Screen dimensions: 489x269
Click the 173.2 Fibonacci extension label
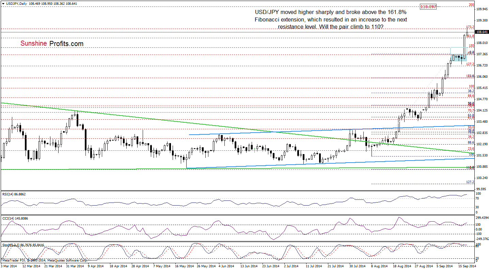click(x=470, y=27)
